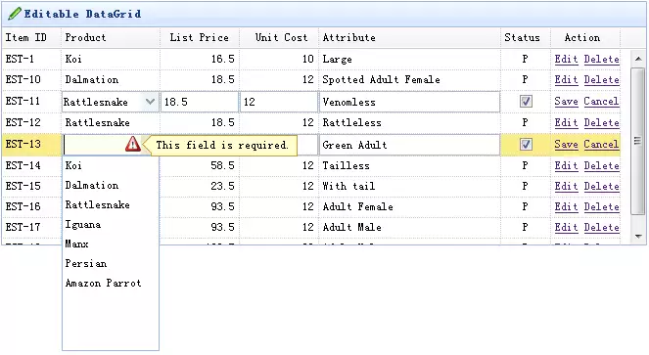
Task: Select the EST-14 item ID cell
Action: pyautogui.click(x=31, y=166)
